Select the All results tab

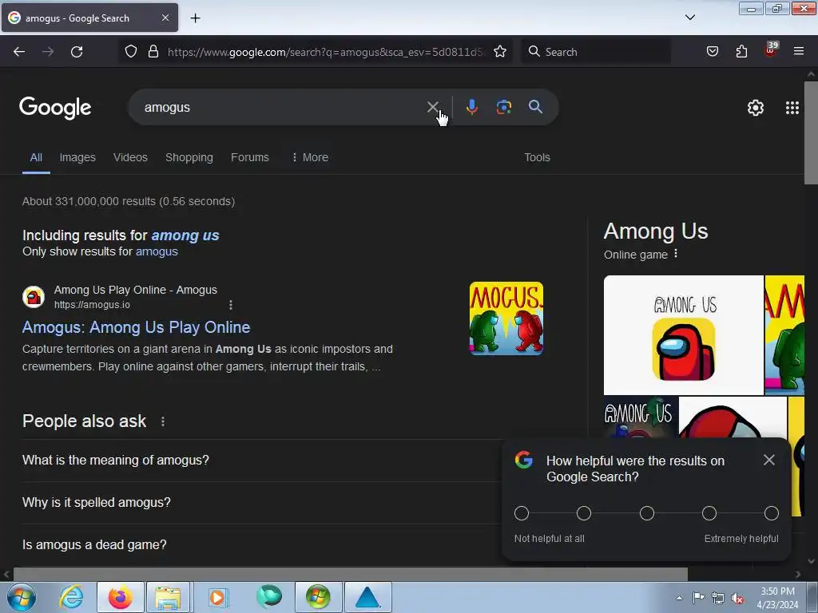36,157
